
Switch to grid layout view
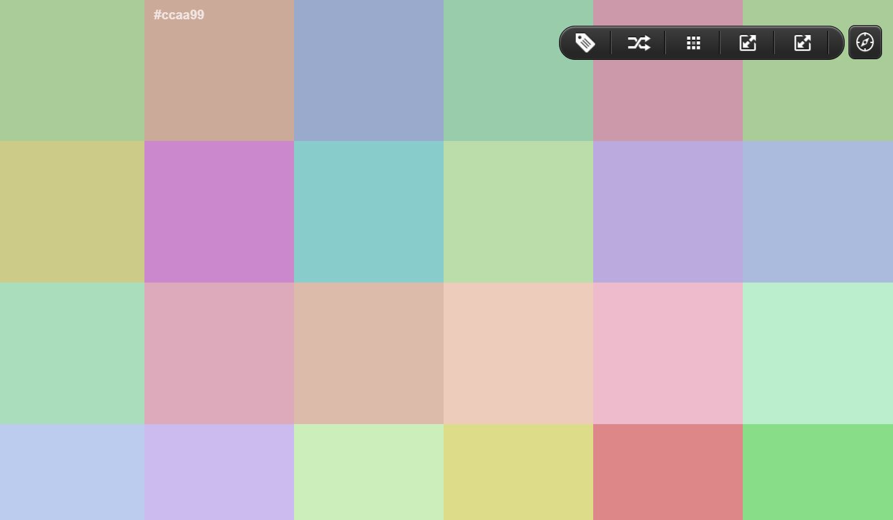[693, 42]
